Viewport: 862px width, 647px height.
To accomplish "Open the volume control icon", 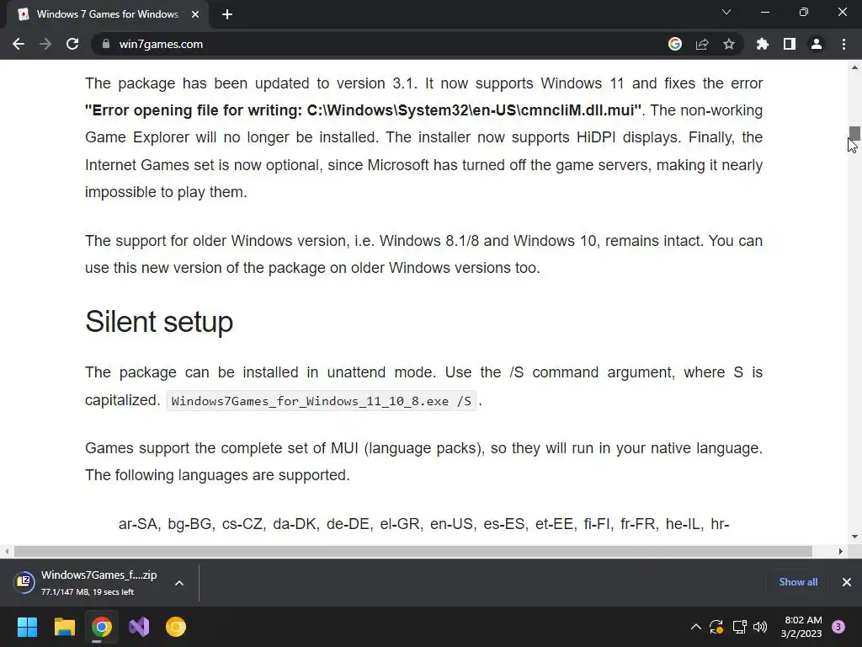I will coord(760,627).
